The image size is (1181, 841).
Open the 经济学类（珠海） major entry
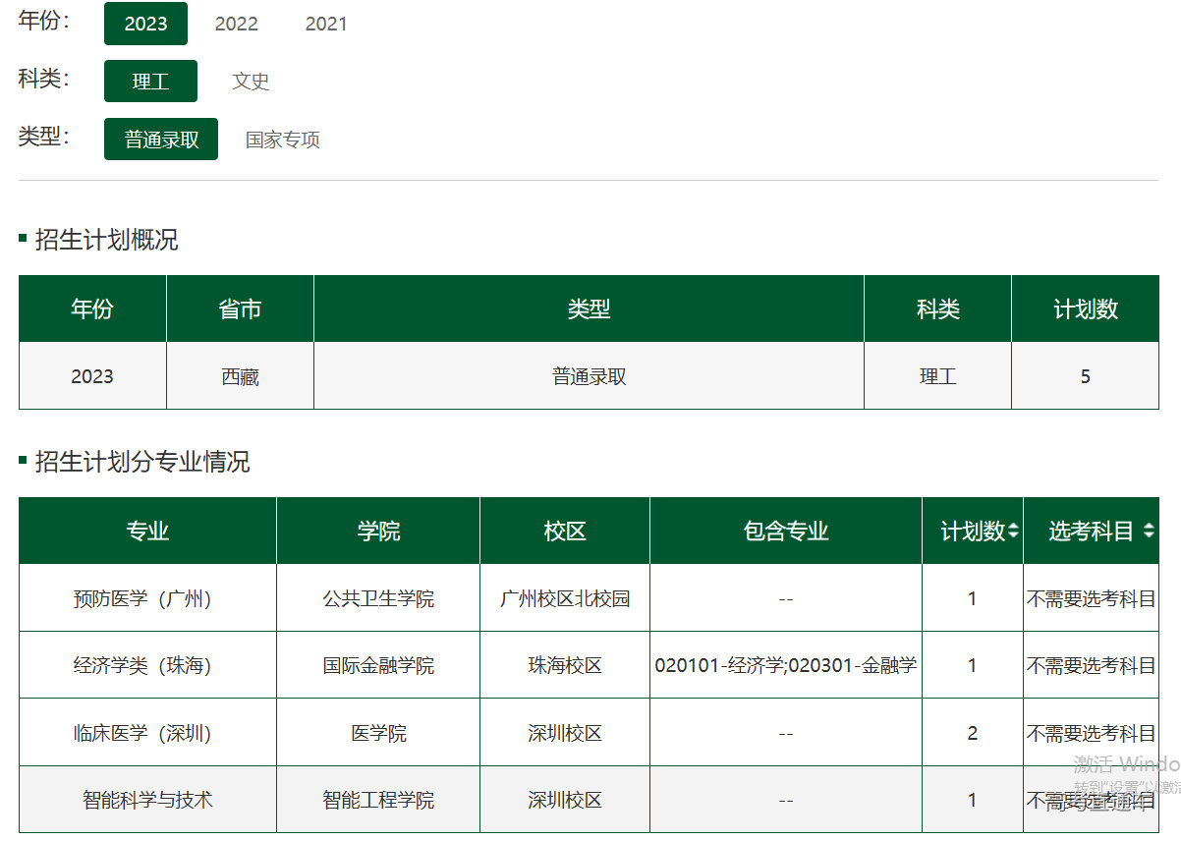(x=142, y=665)
